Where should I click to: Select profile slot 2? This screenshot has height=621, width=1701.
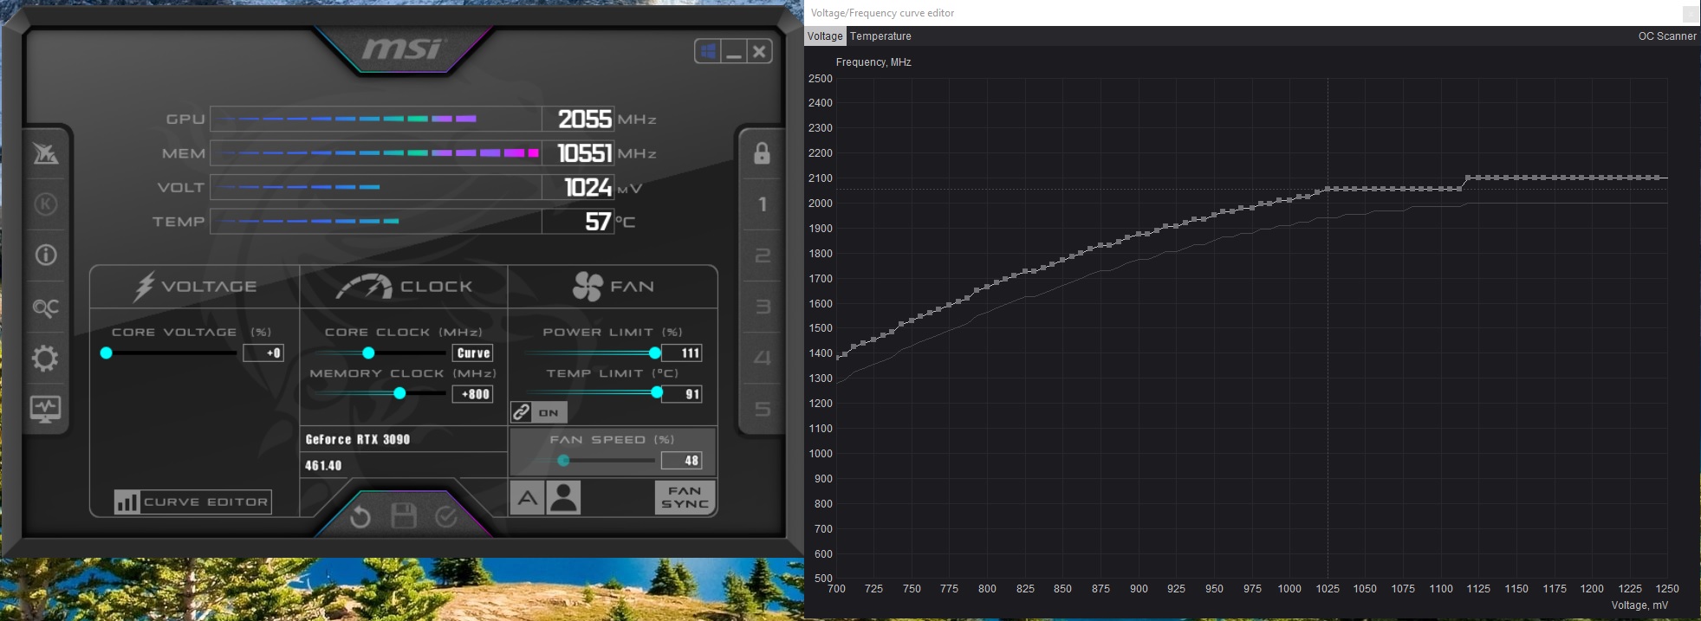[x=762, y=256]
